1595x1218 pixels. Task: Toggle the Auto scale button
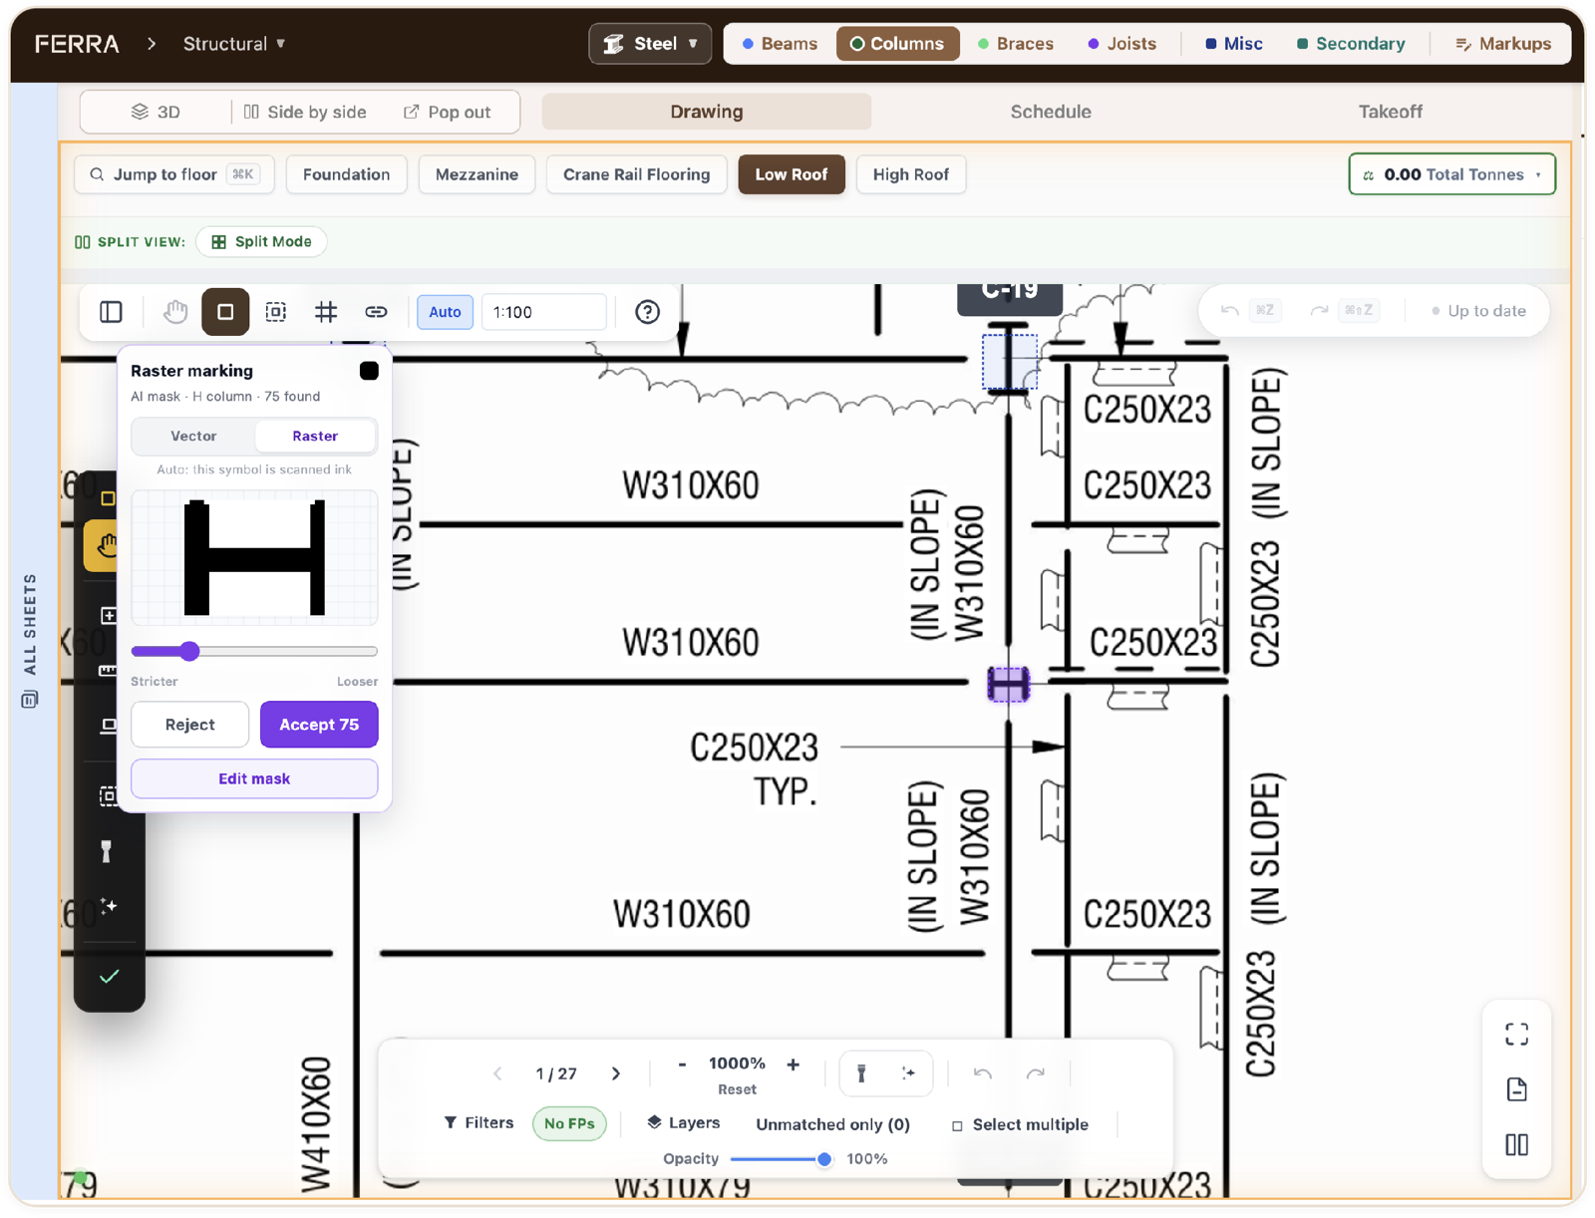click(445, 312)
